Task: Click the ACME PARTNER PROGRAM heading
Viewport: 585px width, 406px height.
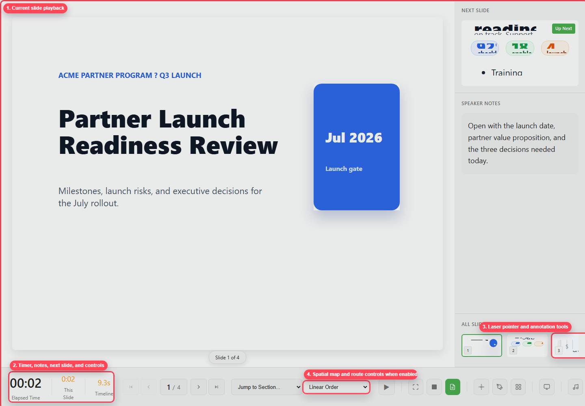Action: pyautogui.click(x=130, y=76)
